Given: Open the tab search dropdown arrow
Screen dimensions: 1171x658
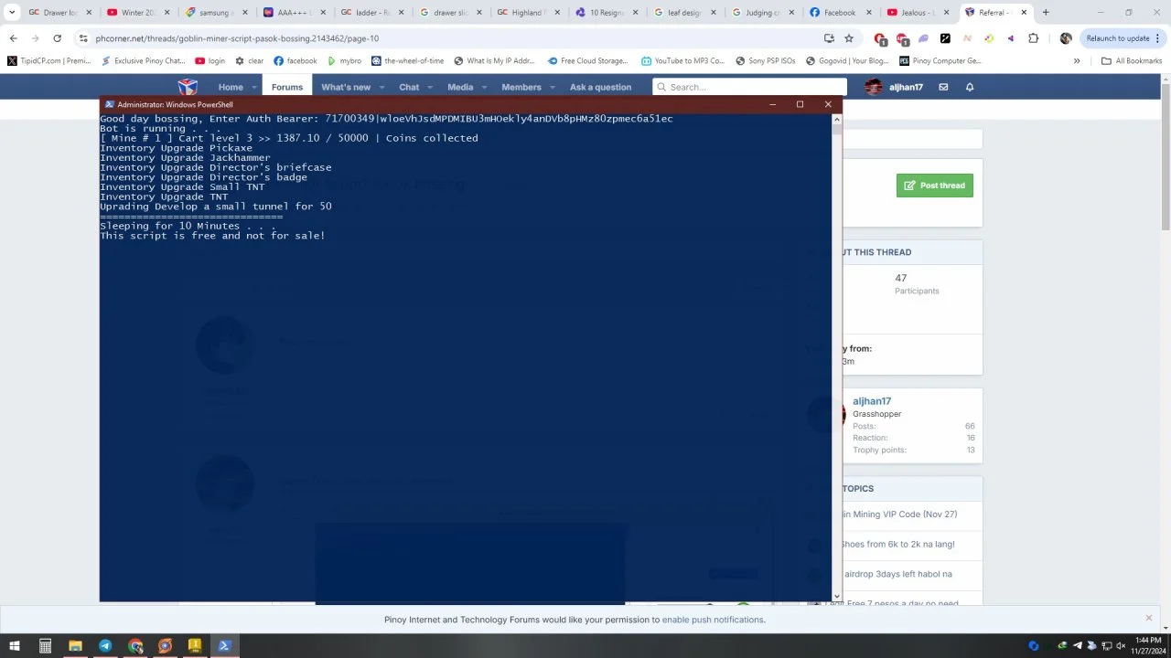Looking at the screenshot, I should (x=12, y=13).
